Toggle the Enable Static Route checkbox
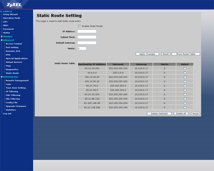Viewport: 214px width, 171px height. click(79, 26)
